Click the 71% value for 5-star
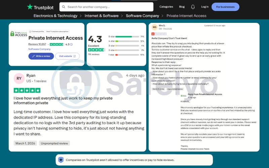Screen dimensions: 269x168 tap(142, 37)
